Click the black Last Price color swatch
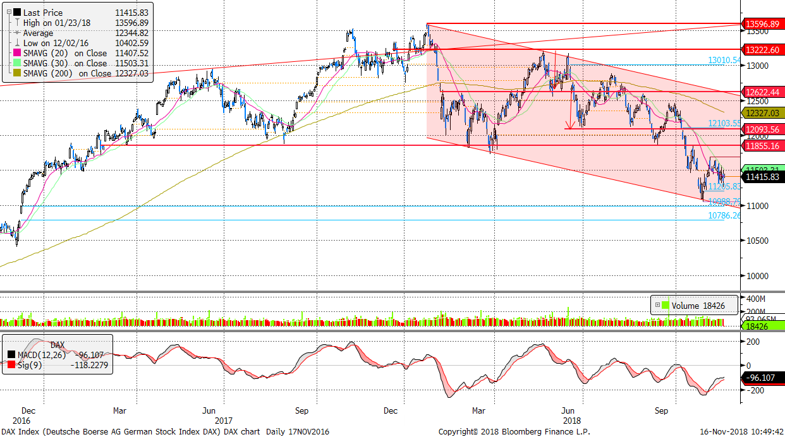The image size is (785, 437). coord(16,12)
